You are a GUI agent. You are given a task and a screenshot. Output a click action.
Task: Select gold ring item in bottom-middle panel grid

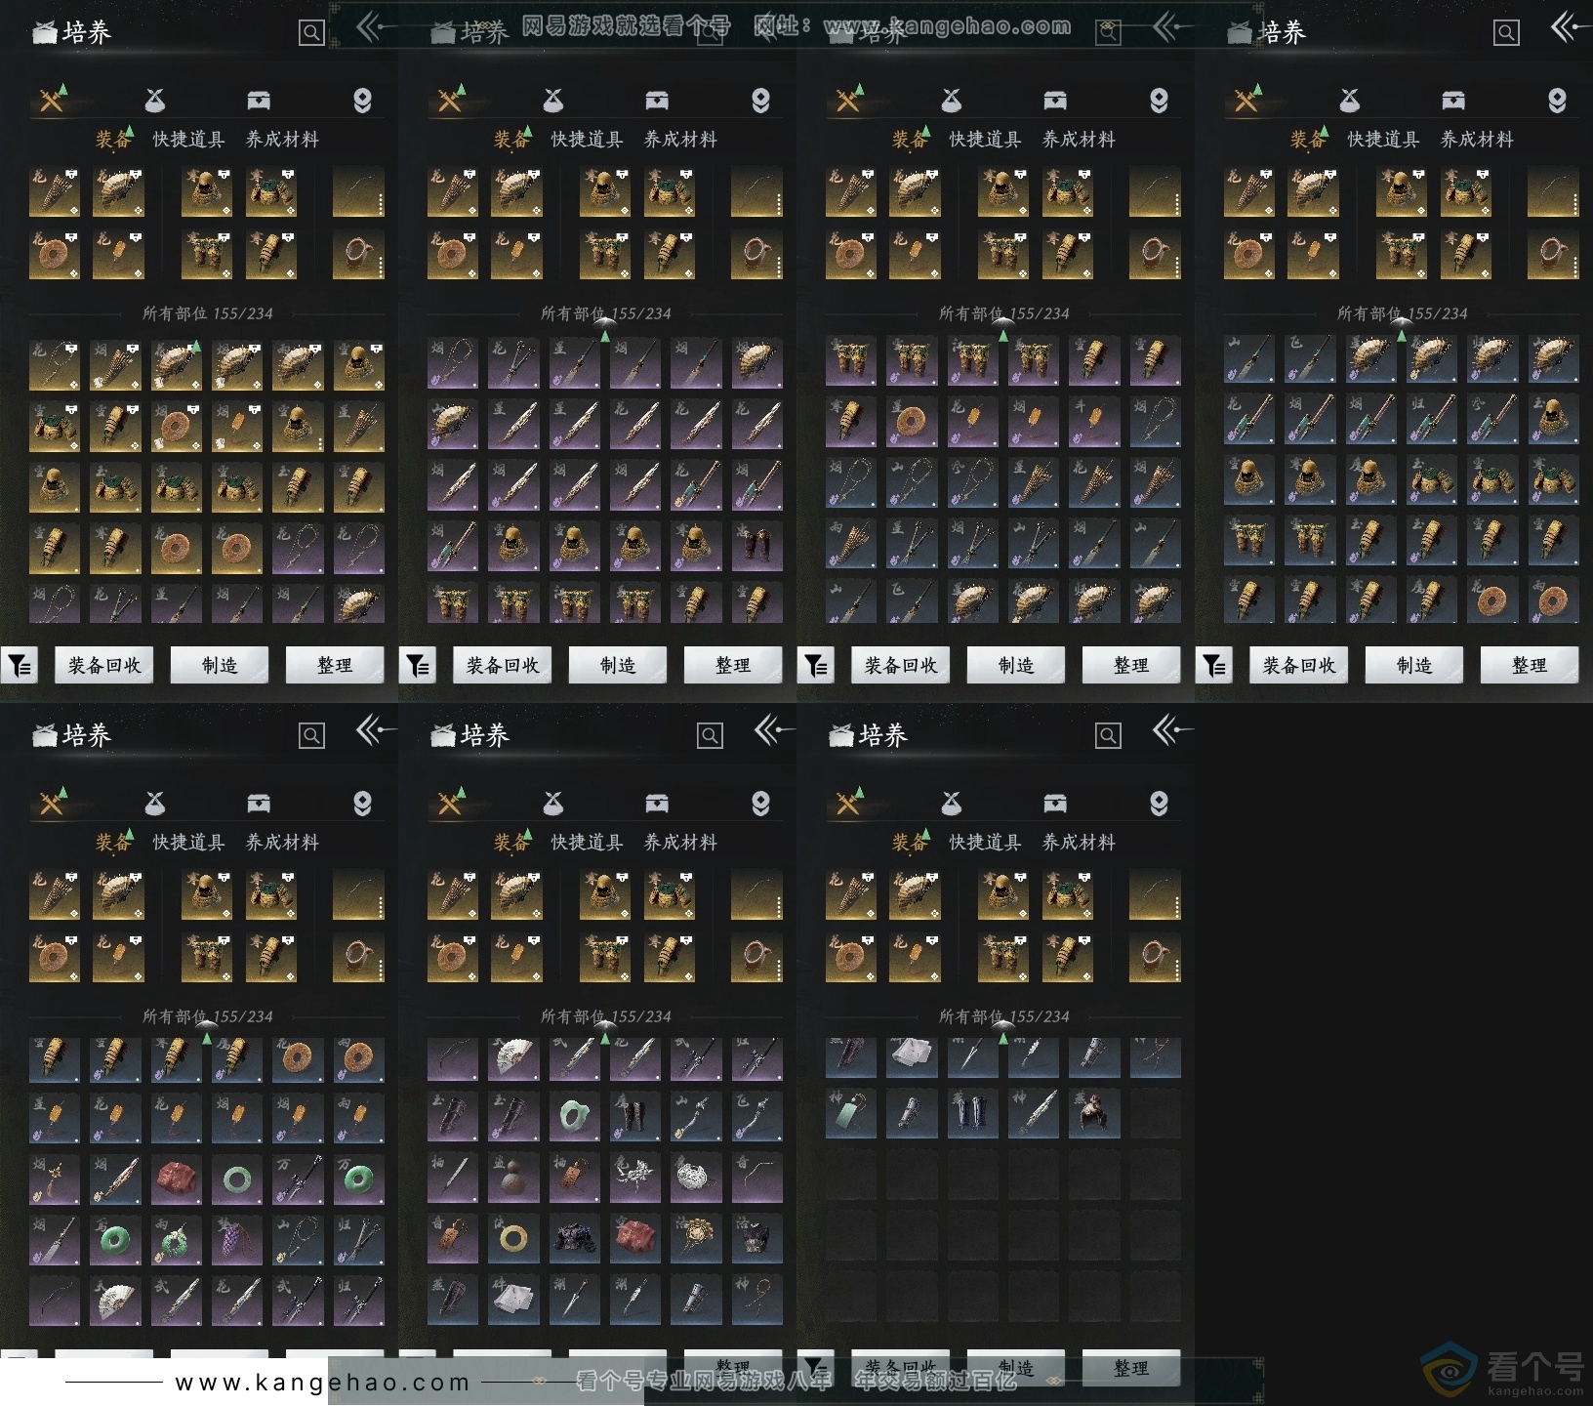(x=513, y=1240)
